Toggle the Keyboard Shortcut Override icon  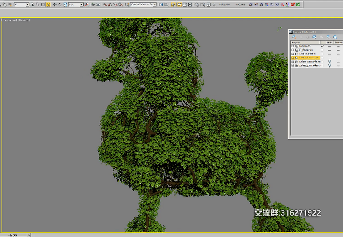tap(98, 5)
